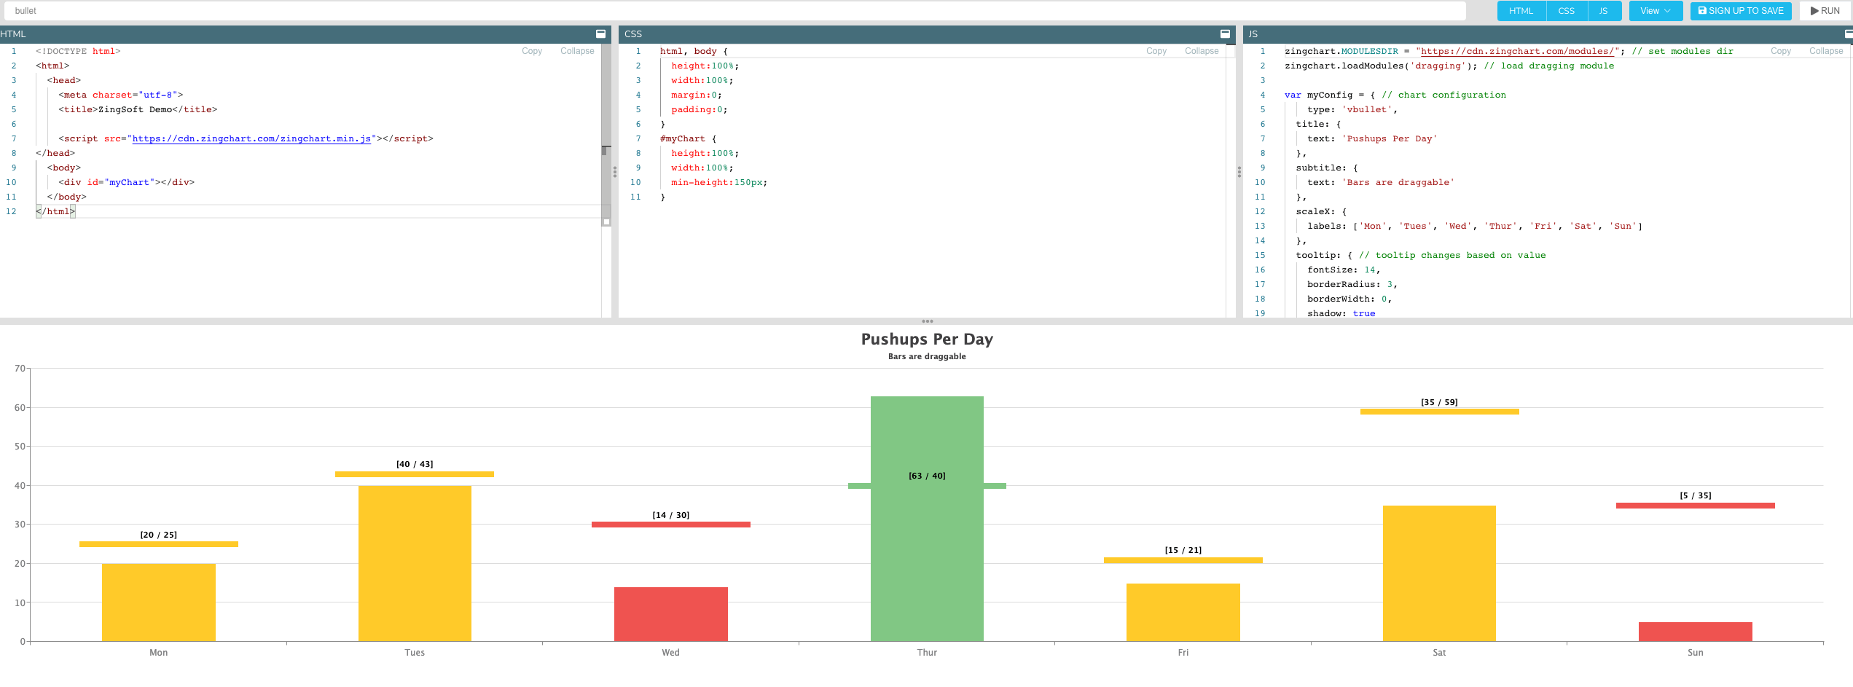Toggle the HTML panel button in top bar
This screenshot has height=687, width=1853.
[1521, 11]
